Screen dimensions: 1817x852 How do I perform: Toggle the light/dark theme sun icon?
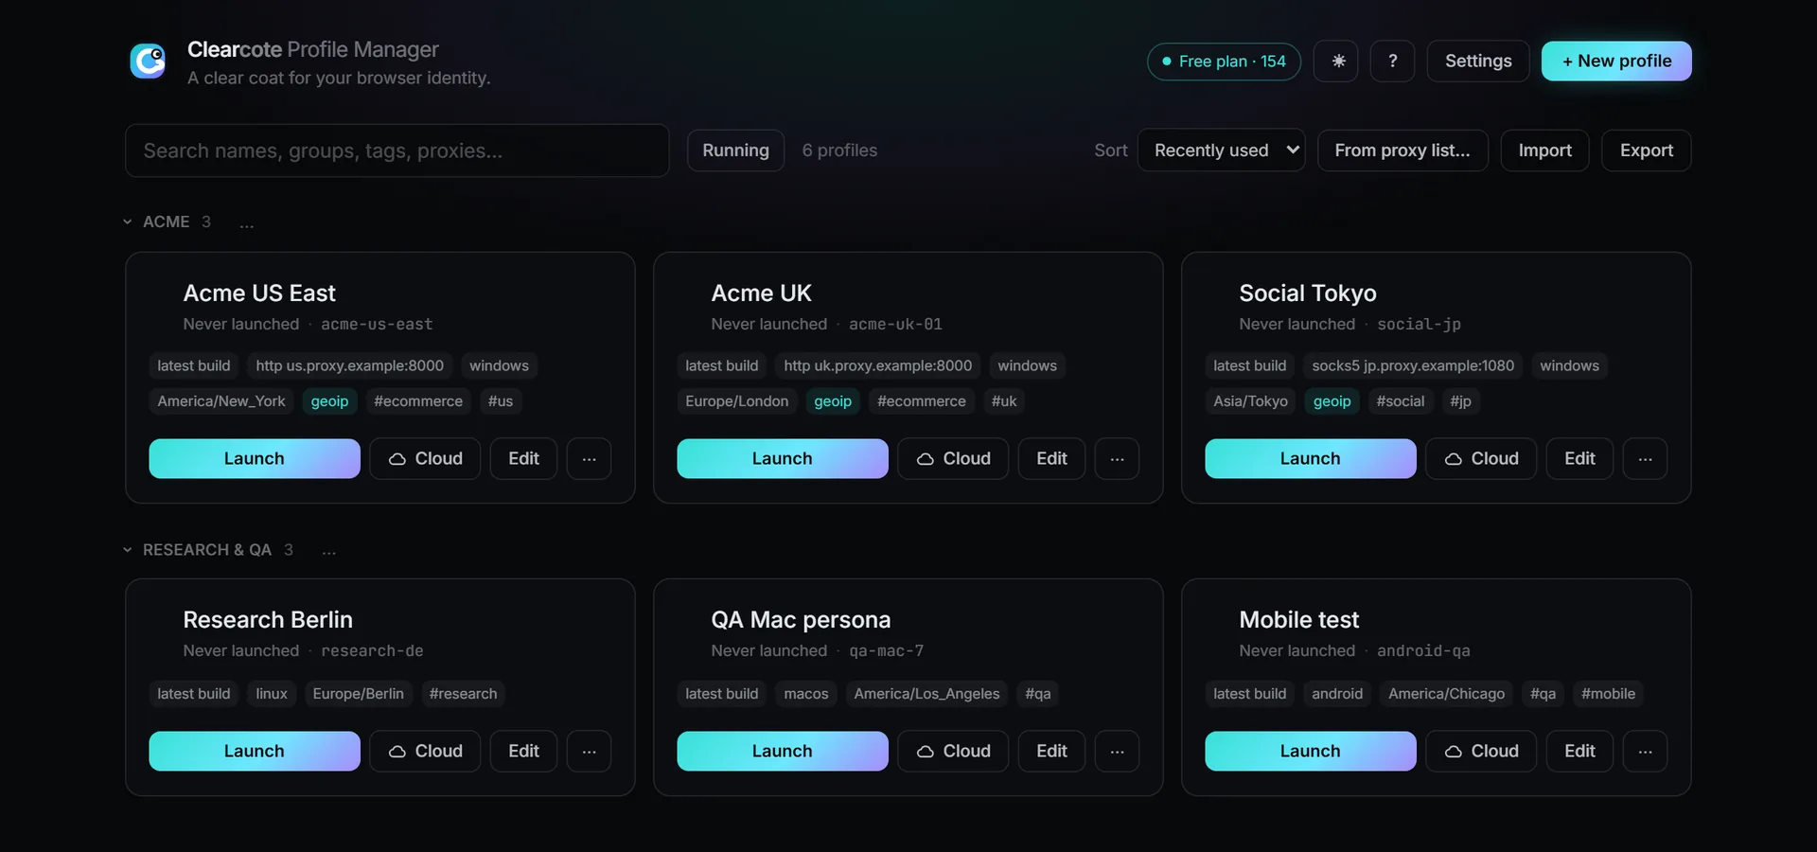coord(1336,61)
